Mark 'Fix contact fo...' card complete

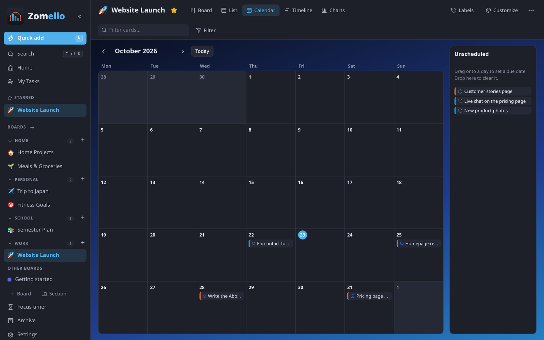253,243
